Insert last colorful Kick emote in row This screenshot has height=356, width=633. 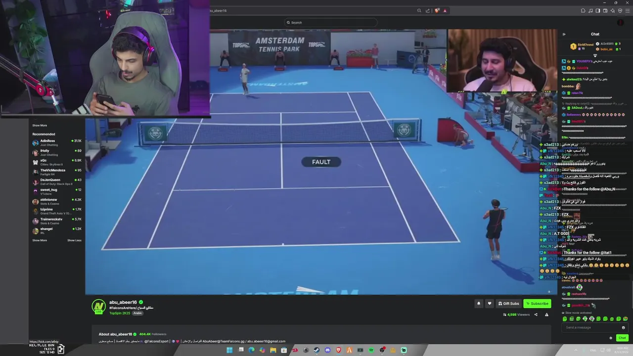click(x=626, y=319)
